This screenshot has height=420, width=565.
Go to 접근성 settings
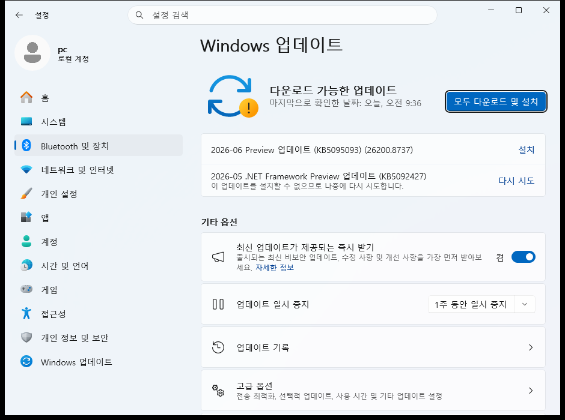(99, 314)
